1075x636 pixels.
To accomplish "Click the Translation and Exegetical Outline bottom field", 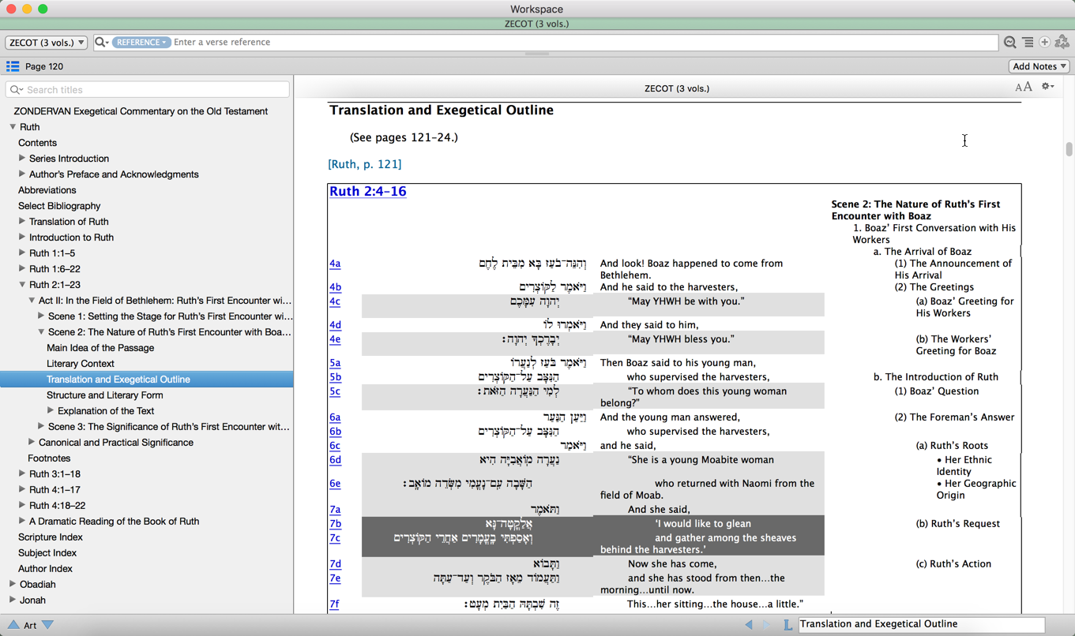I will [921, 624].
